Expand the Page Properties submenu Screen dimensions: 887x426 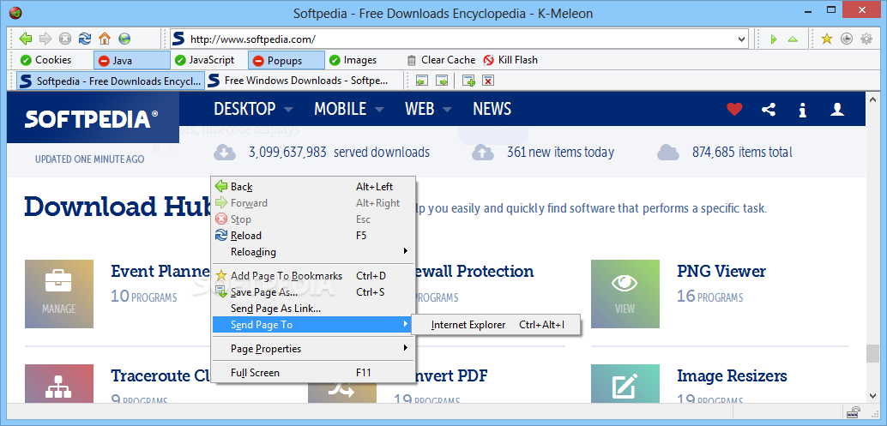[312, 349]
